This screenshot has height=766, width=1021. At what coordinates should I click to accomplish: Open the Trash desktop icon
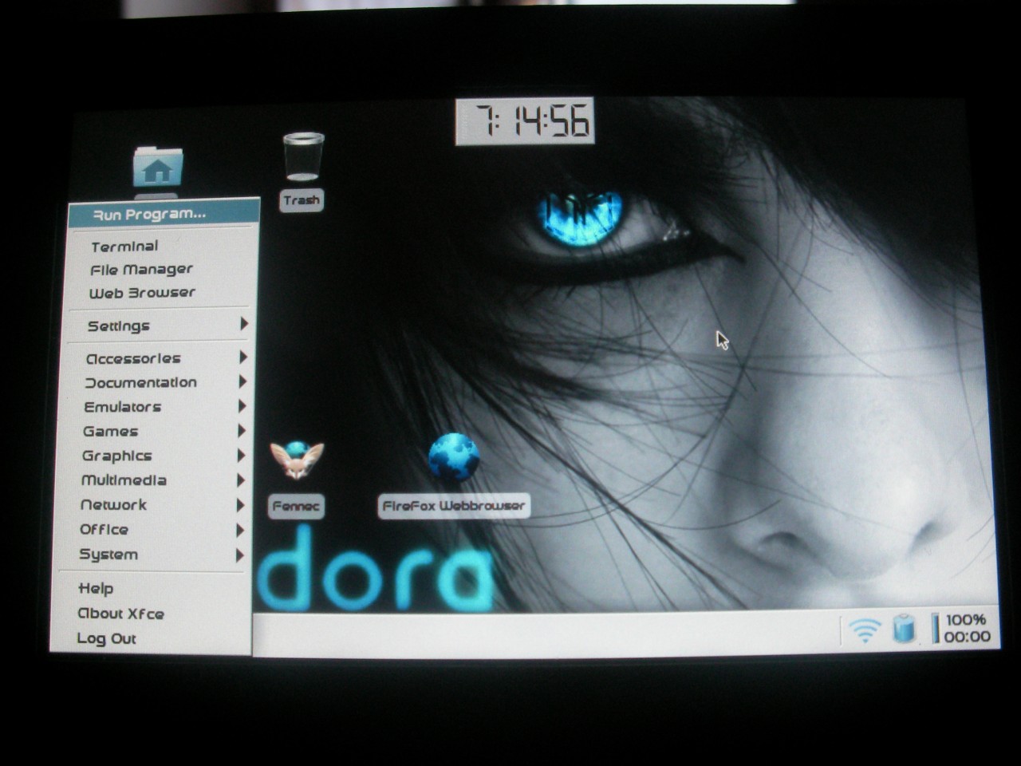point(303,158)
